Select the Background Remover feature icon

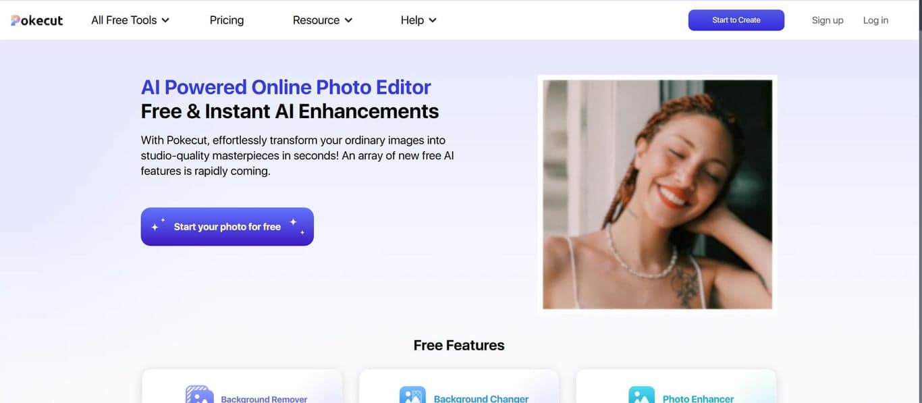point(199,395)
